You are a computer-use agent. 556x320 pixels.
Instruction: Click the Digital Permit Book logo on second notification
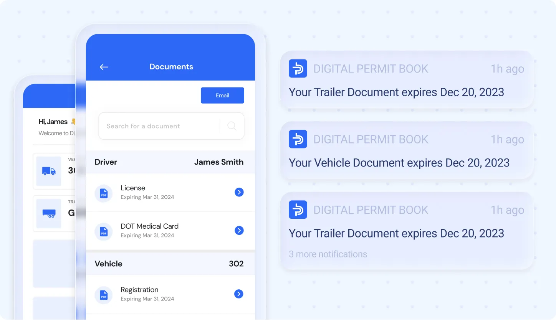point(298,139)
